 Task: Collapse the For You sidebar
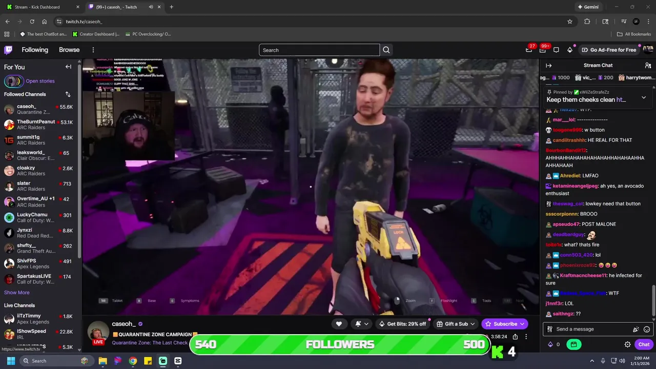(68, 67)
